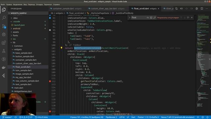
Task: Toggle the breakpoint on line 122
Action: 50,111
